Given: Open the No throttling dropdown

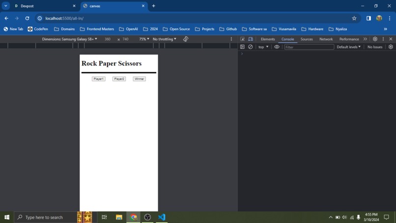Looking at the screenshot, I should coord(165,39).
